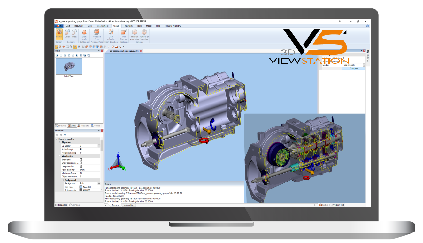Switch to the Structure panel tab
The image size is (423, 243).
pyautogui.click(x=61, y=126)
